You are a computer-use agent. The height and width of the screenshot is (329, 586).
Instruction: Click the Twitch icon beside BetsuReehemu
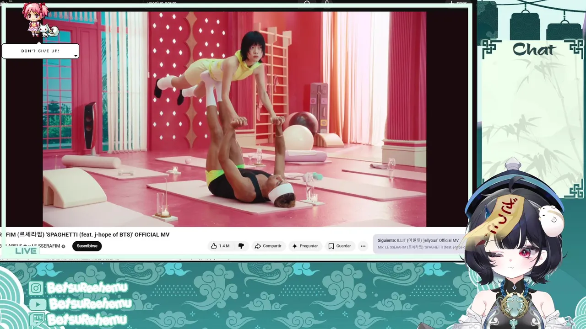point(36,319)
